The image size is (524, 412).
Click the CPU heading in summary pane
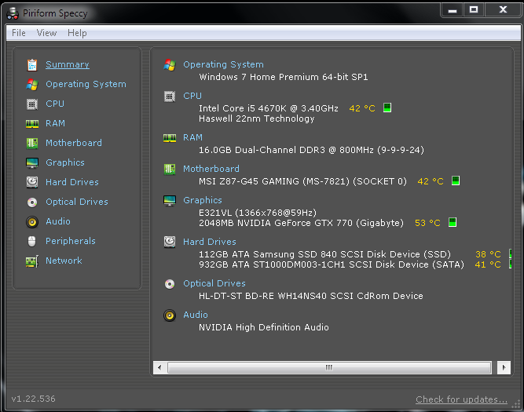[x=192, y=97]
